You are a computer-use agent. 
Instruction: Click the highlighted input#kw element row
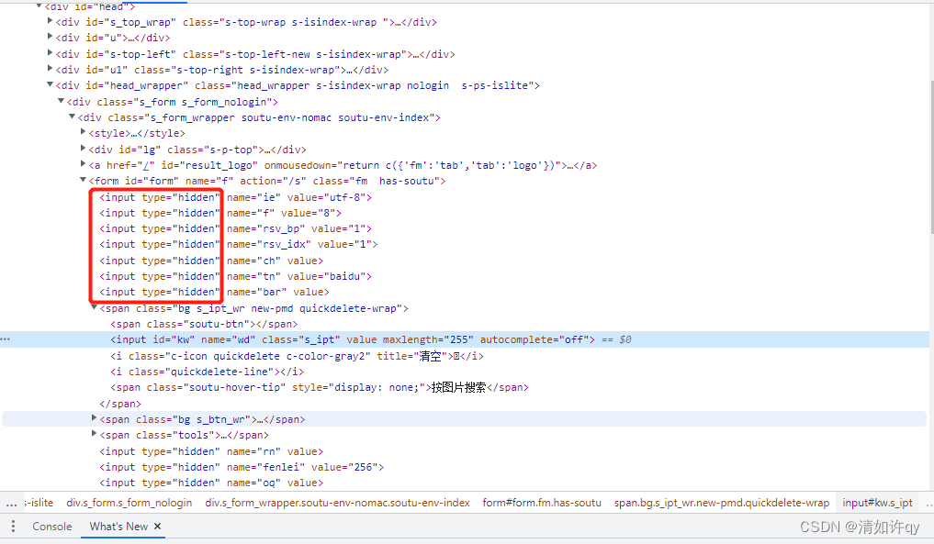276,339
